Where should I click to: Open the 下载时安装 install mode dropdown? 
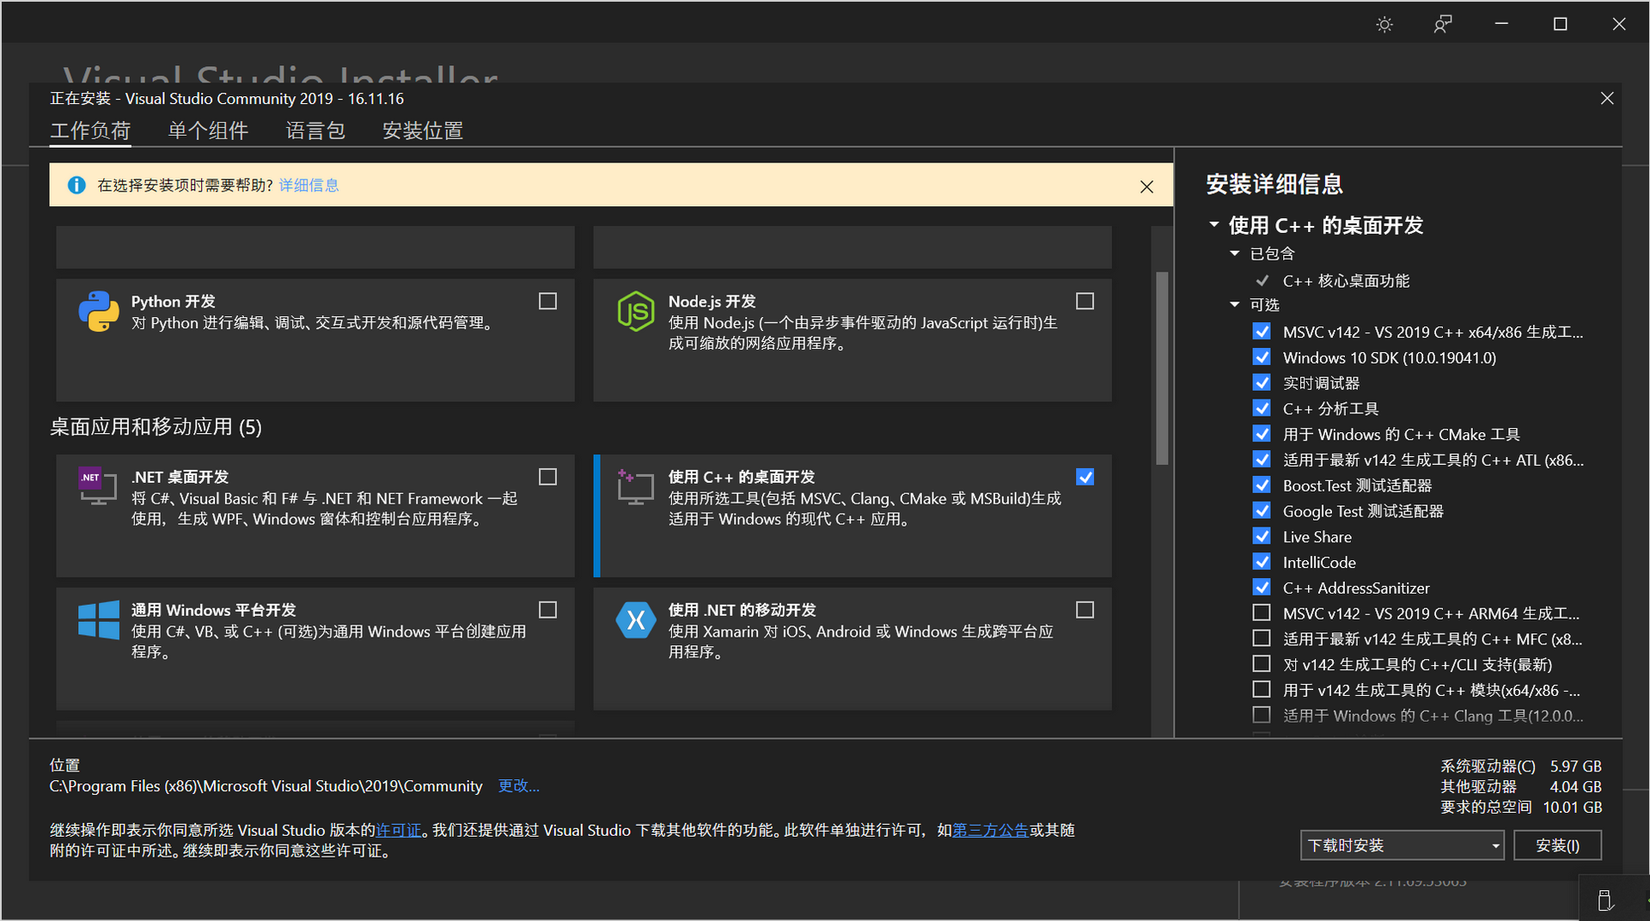tap(1402, 845)
